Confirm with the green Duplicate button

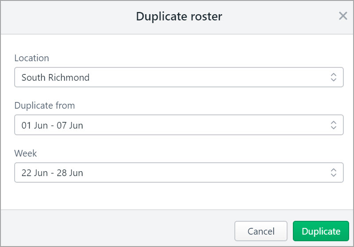tap(321, 231)
